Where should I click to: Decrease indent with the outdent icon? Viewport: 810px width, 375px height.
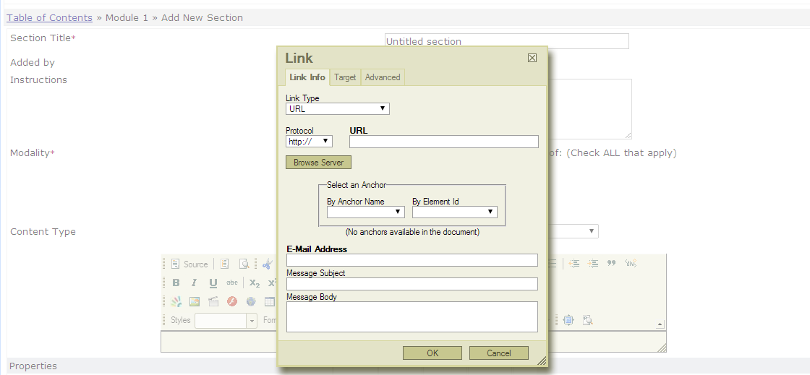pyautogui.click(x=575, y=264)
